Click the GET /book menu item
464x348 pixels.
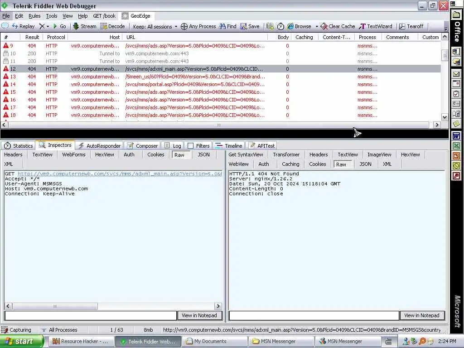click(104, 16)
